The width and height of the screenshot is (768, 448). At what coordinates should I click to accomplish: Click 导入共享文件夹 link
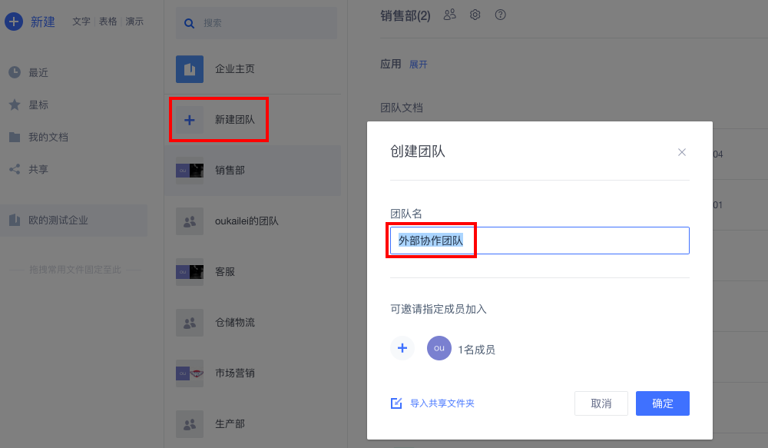442,403
